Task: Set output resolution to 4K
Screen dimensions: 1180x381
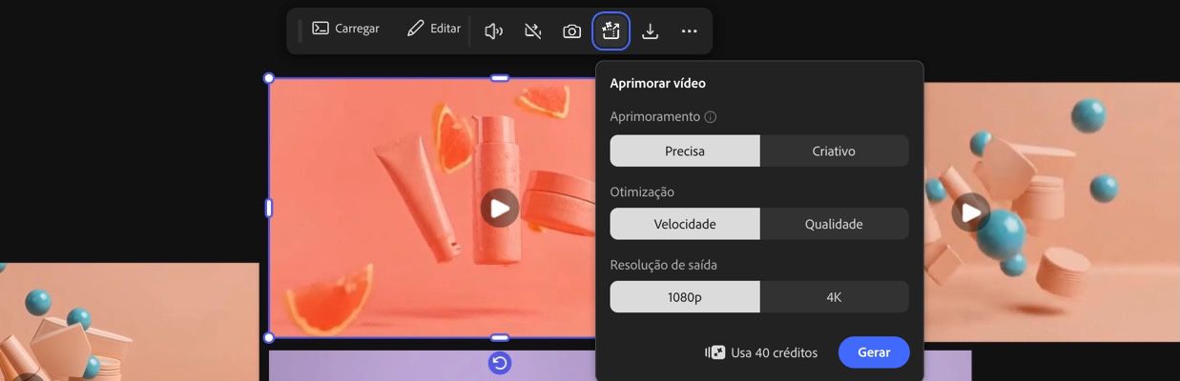Action: pos(834,297)
